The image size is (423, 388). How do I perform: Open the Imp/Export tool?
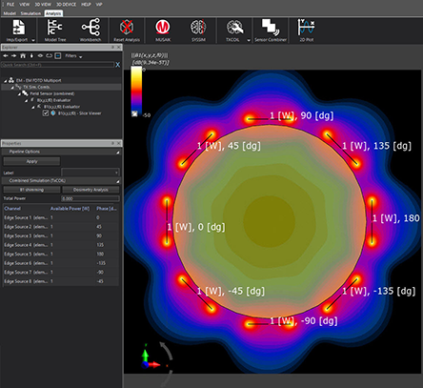click(x=18, y=31)
